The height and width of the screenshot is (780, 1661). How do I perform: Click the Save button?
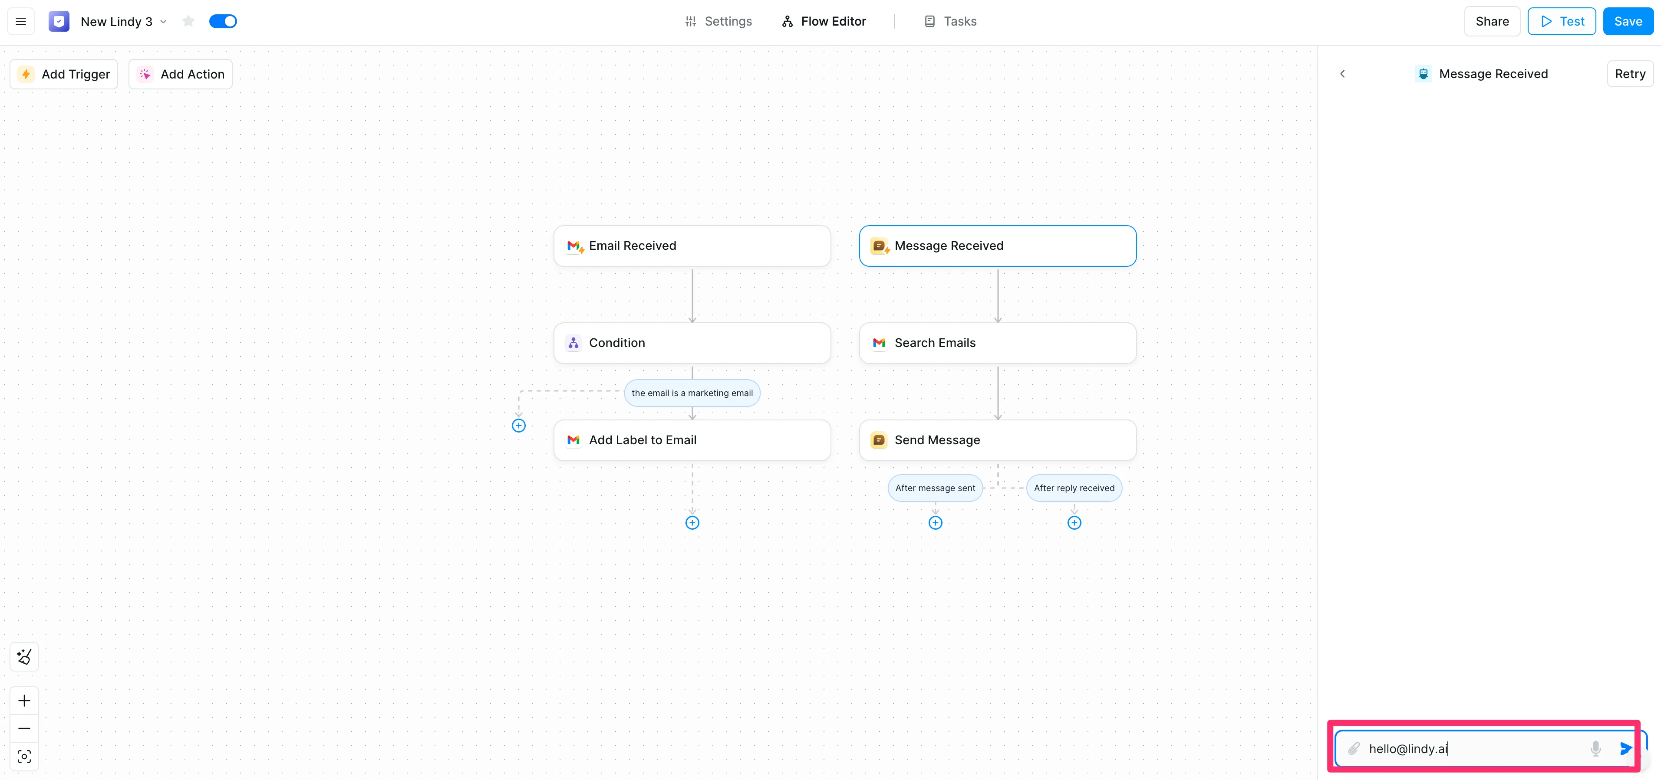[x=1628, y=21]
